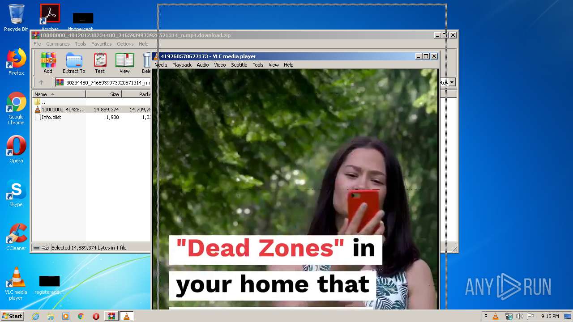Open the Action Center flag icon
Screen dimensions: 573x322
pos(530,316)
